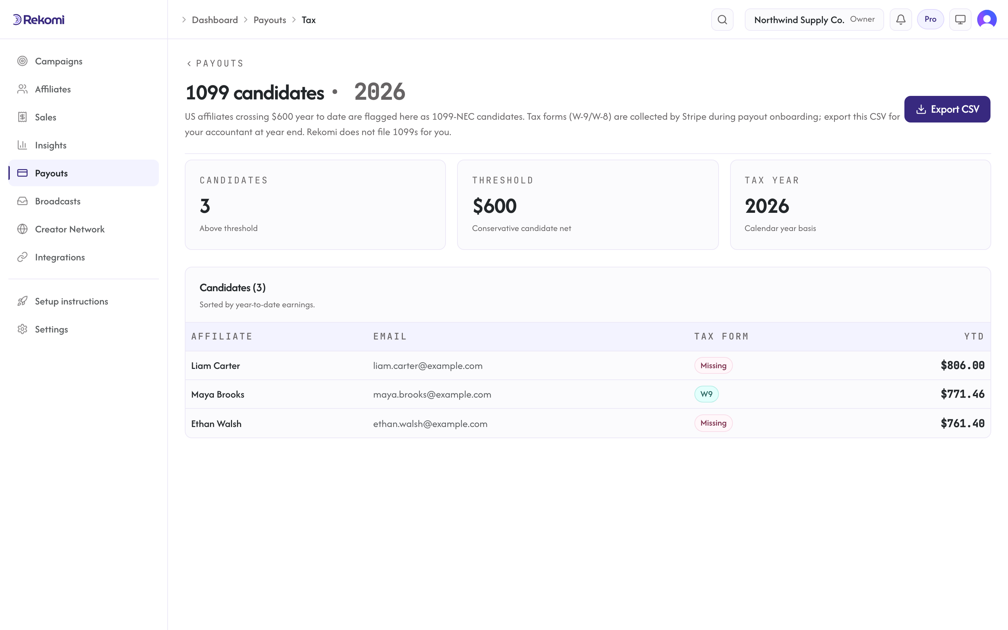
Task: Open Broadcasts section
Action: [x=83, y=201]
